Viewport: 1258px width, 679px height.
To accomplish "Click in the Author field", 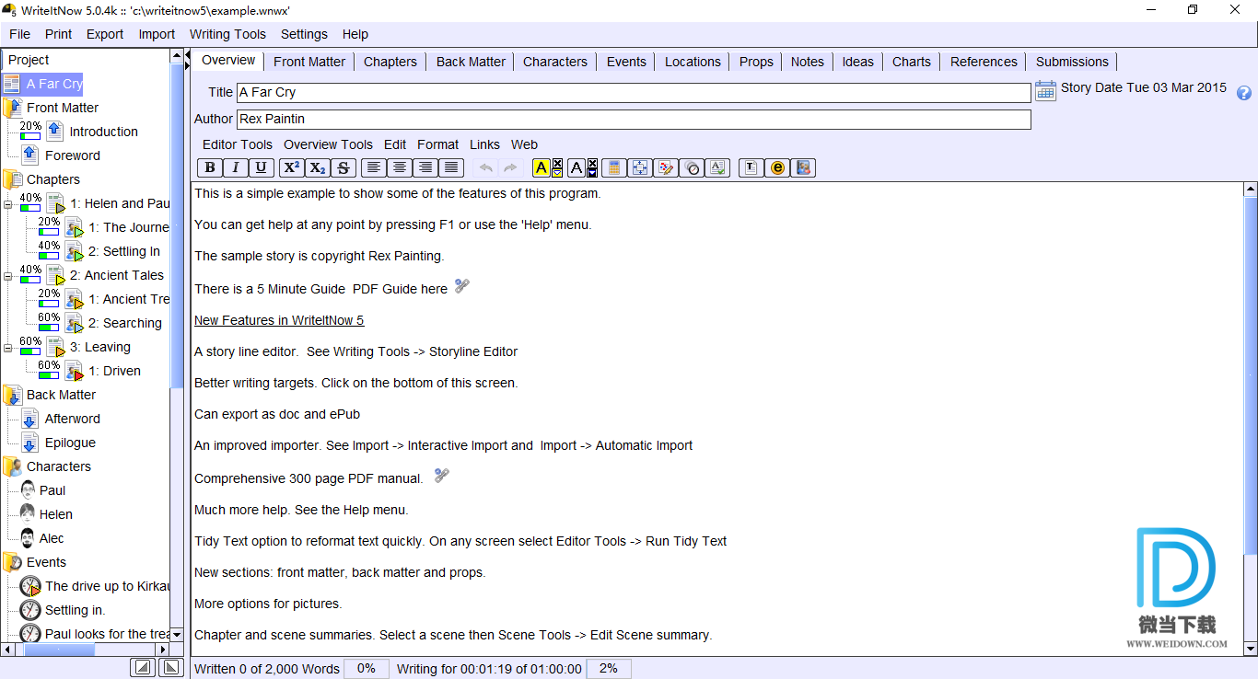I will 634,119.
